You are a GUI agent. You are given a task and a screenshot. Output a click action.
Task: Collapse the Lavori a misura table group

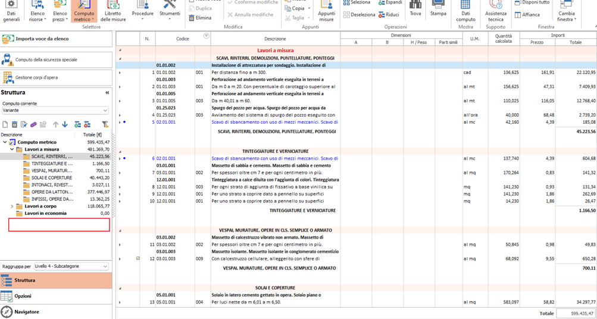[120, 50]
